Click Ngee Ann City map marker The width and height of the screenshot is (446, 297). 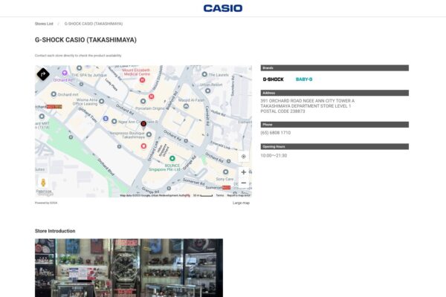click(x=114, y=121)
